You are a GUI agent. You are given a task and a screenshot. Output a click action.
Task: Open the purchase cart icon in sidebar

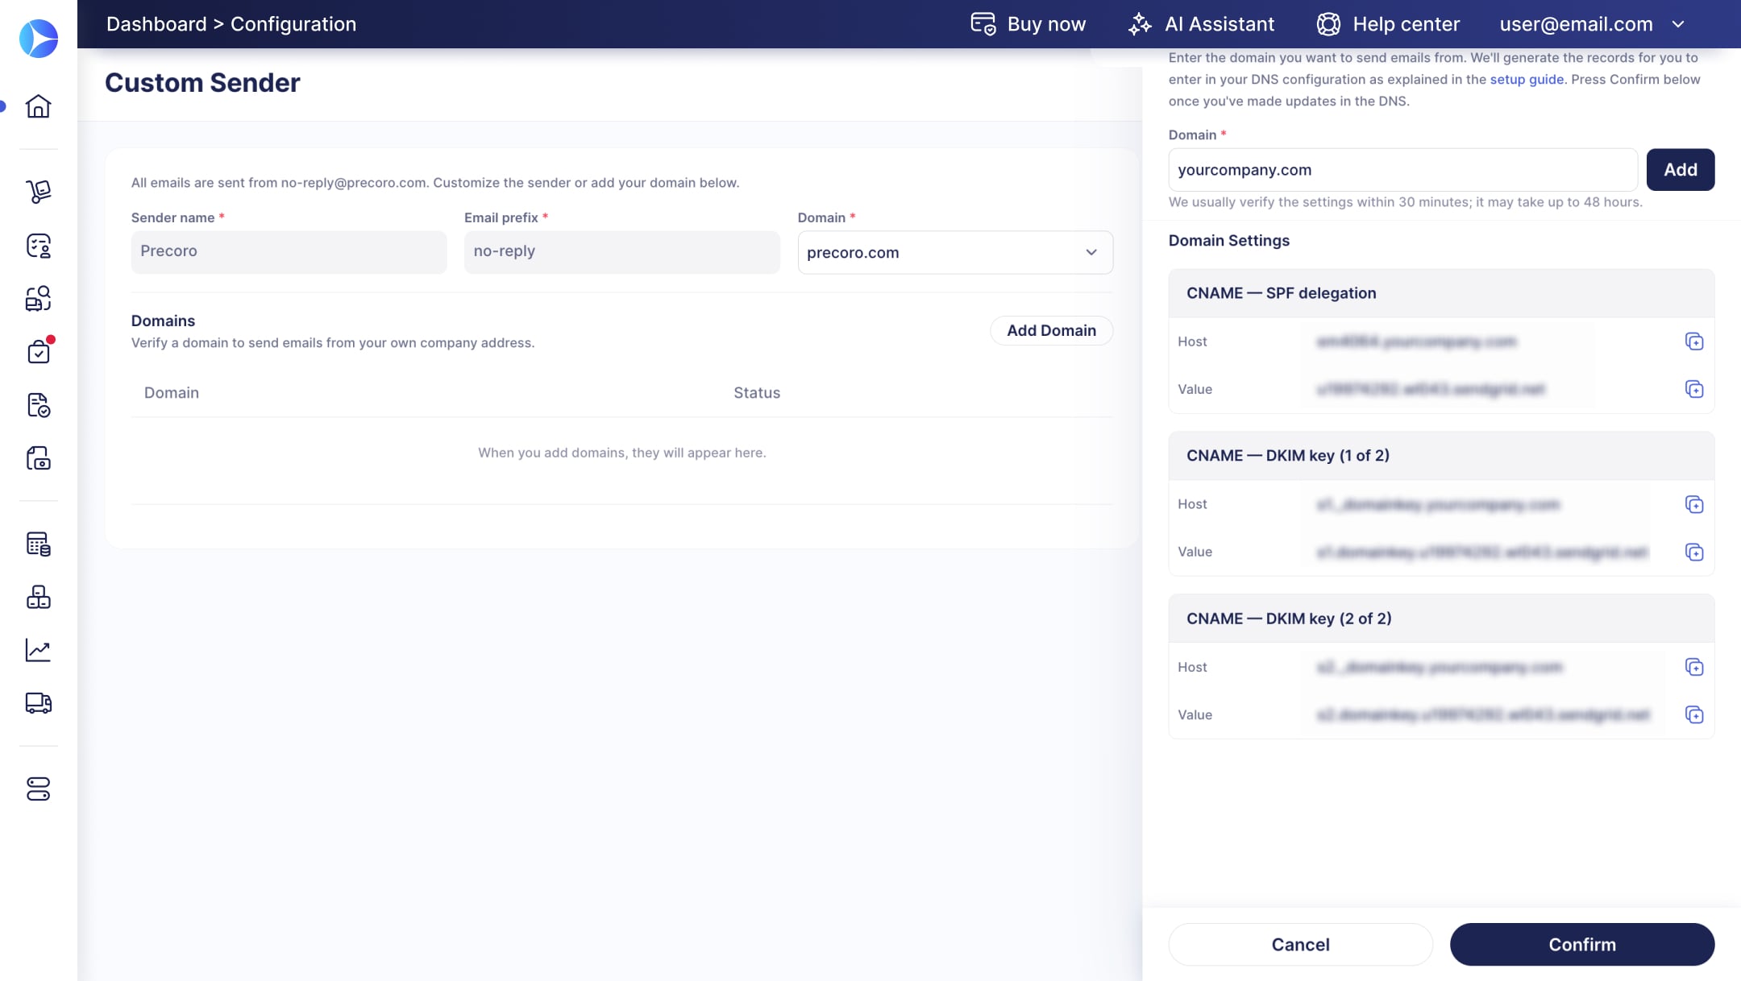(38, 192)
